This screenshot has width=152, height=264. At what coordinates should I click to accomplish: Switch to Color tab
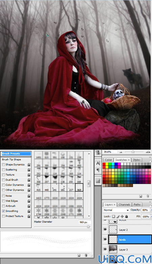108,160
